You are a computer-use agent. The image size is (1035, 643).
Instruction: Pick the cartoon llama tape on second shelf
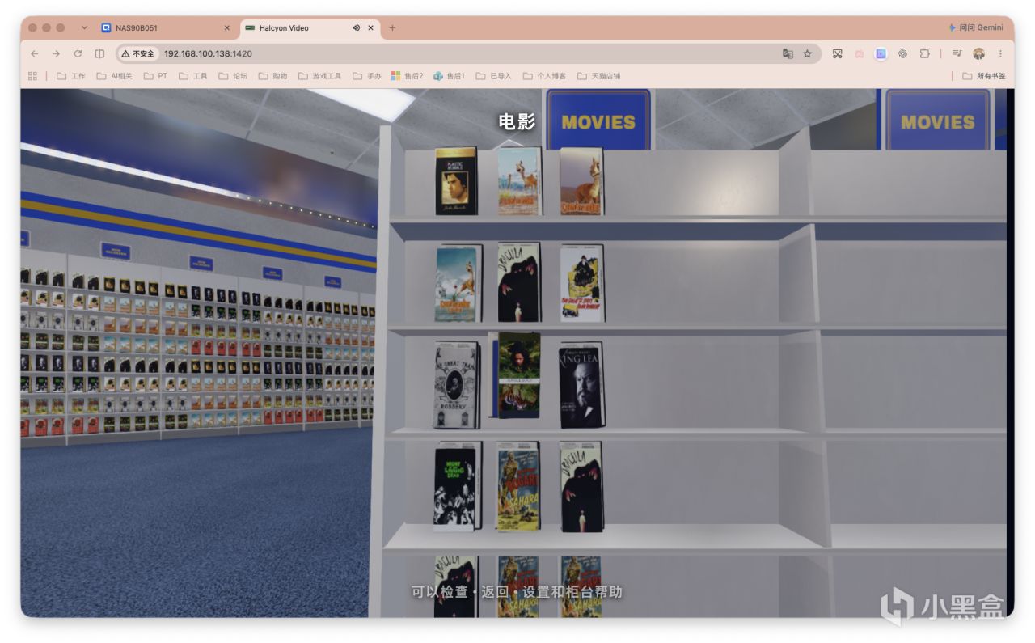point(458,283)
